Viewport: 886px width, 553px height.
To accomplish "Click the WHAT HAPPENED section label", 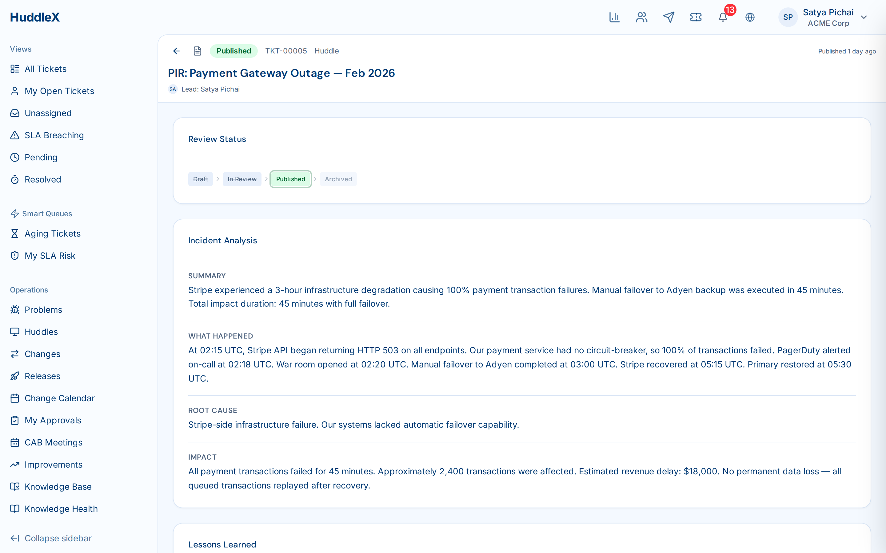I will click(x=221, y=336).
